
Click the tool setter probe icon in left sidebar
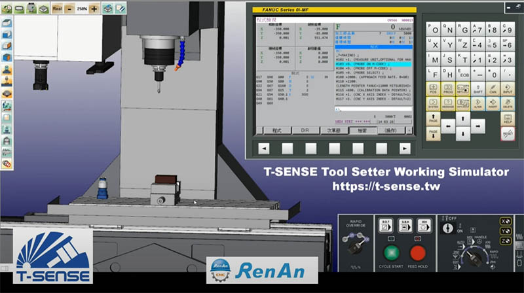pyautogui.click(x=7, y=69)
